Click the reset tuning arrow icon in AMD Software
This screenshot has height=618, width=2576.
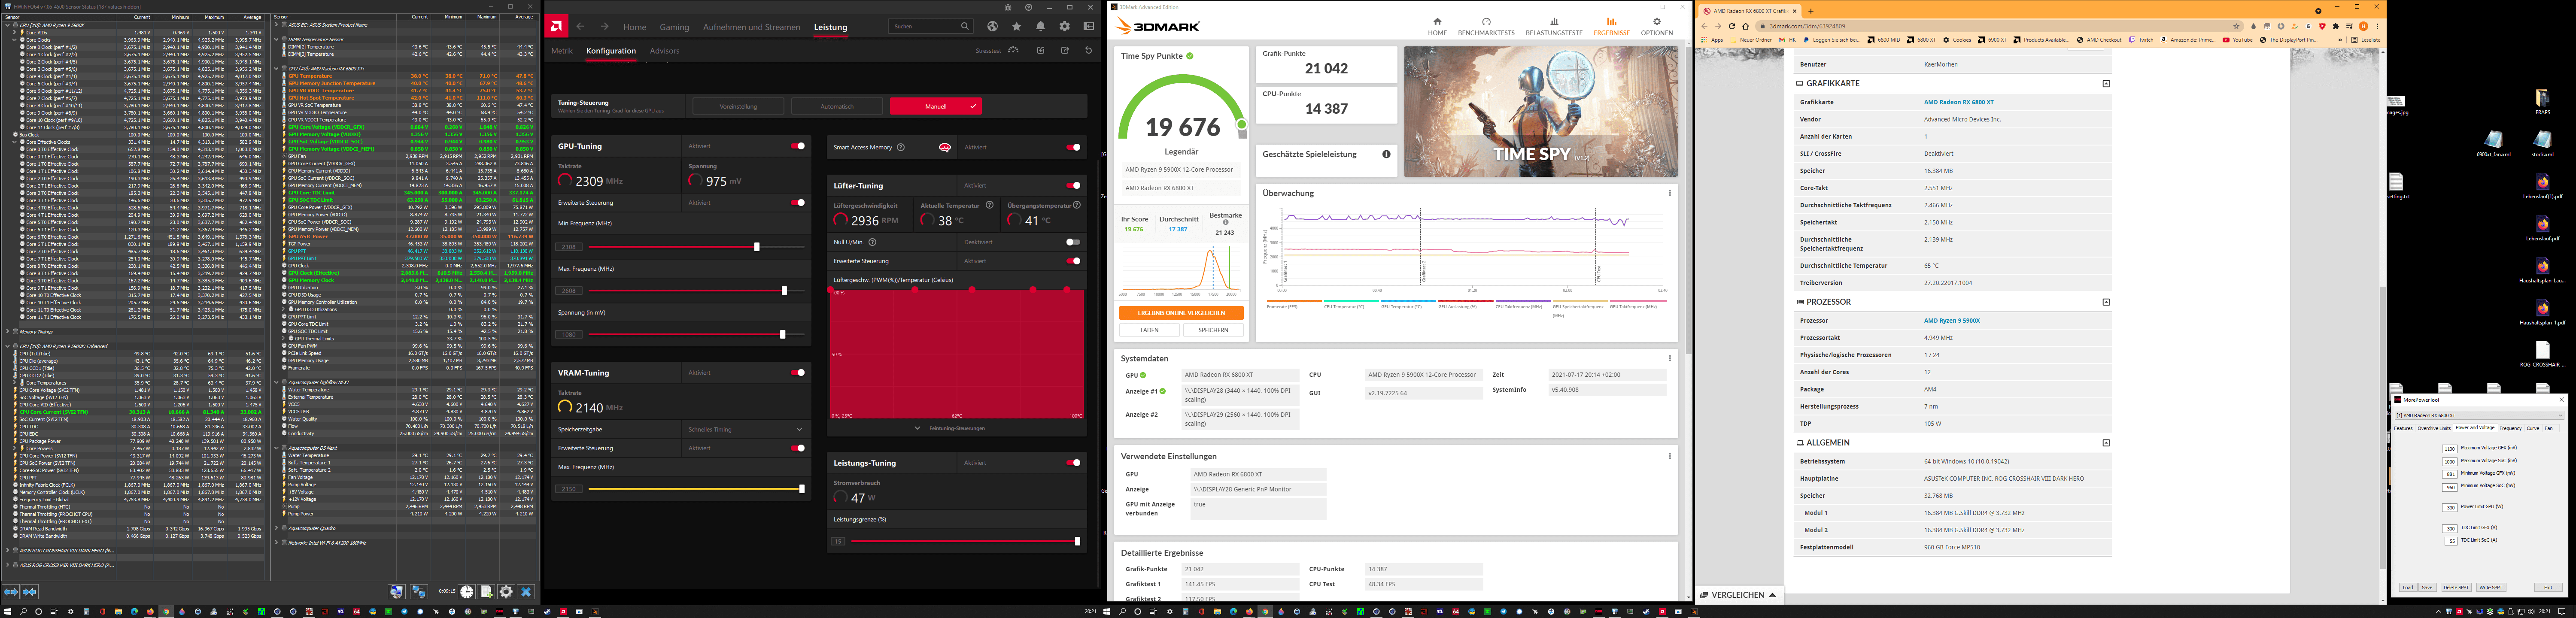(x=1089, y=50)
